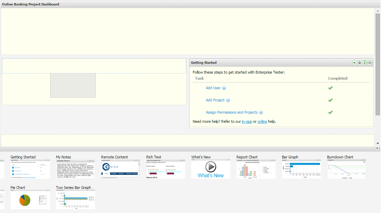Screen dimensions: 381x213
Task: Follow the in-app help link
Action: coord(247,121)
